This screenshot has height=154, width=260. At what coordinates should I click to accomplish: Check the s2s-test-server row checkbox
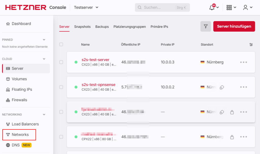click(61, 62)
